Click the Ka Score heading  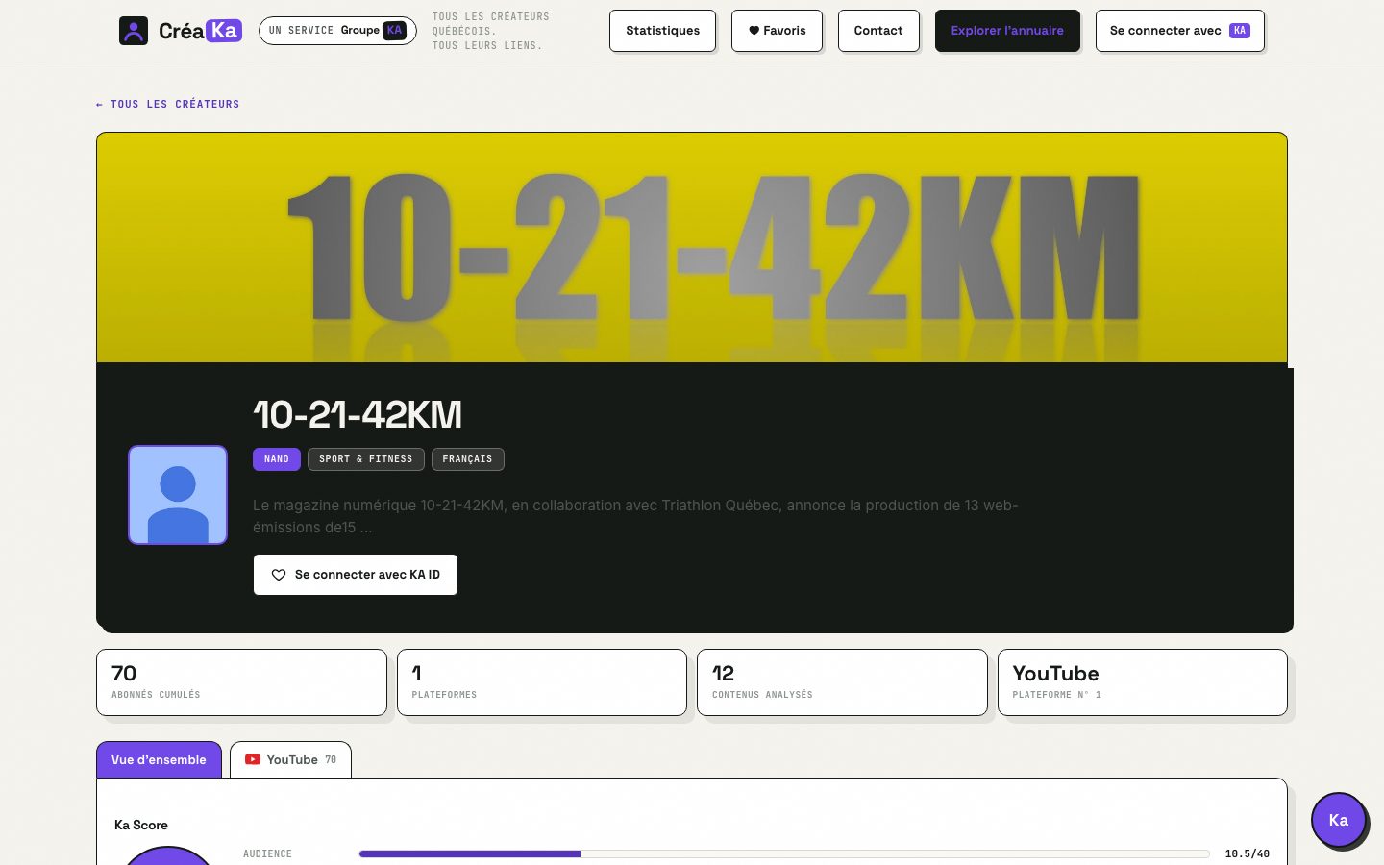pyautogui.click(x=141, y=825)
